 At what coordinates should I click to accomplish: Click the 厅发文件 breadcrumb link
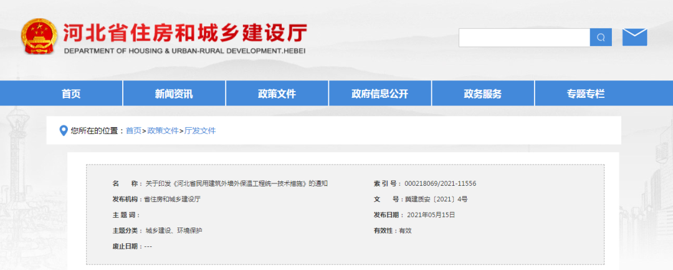click(x=199, y=131)
